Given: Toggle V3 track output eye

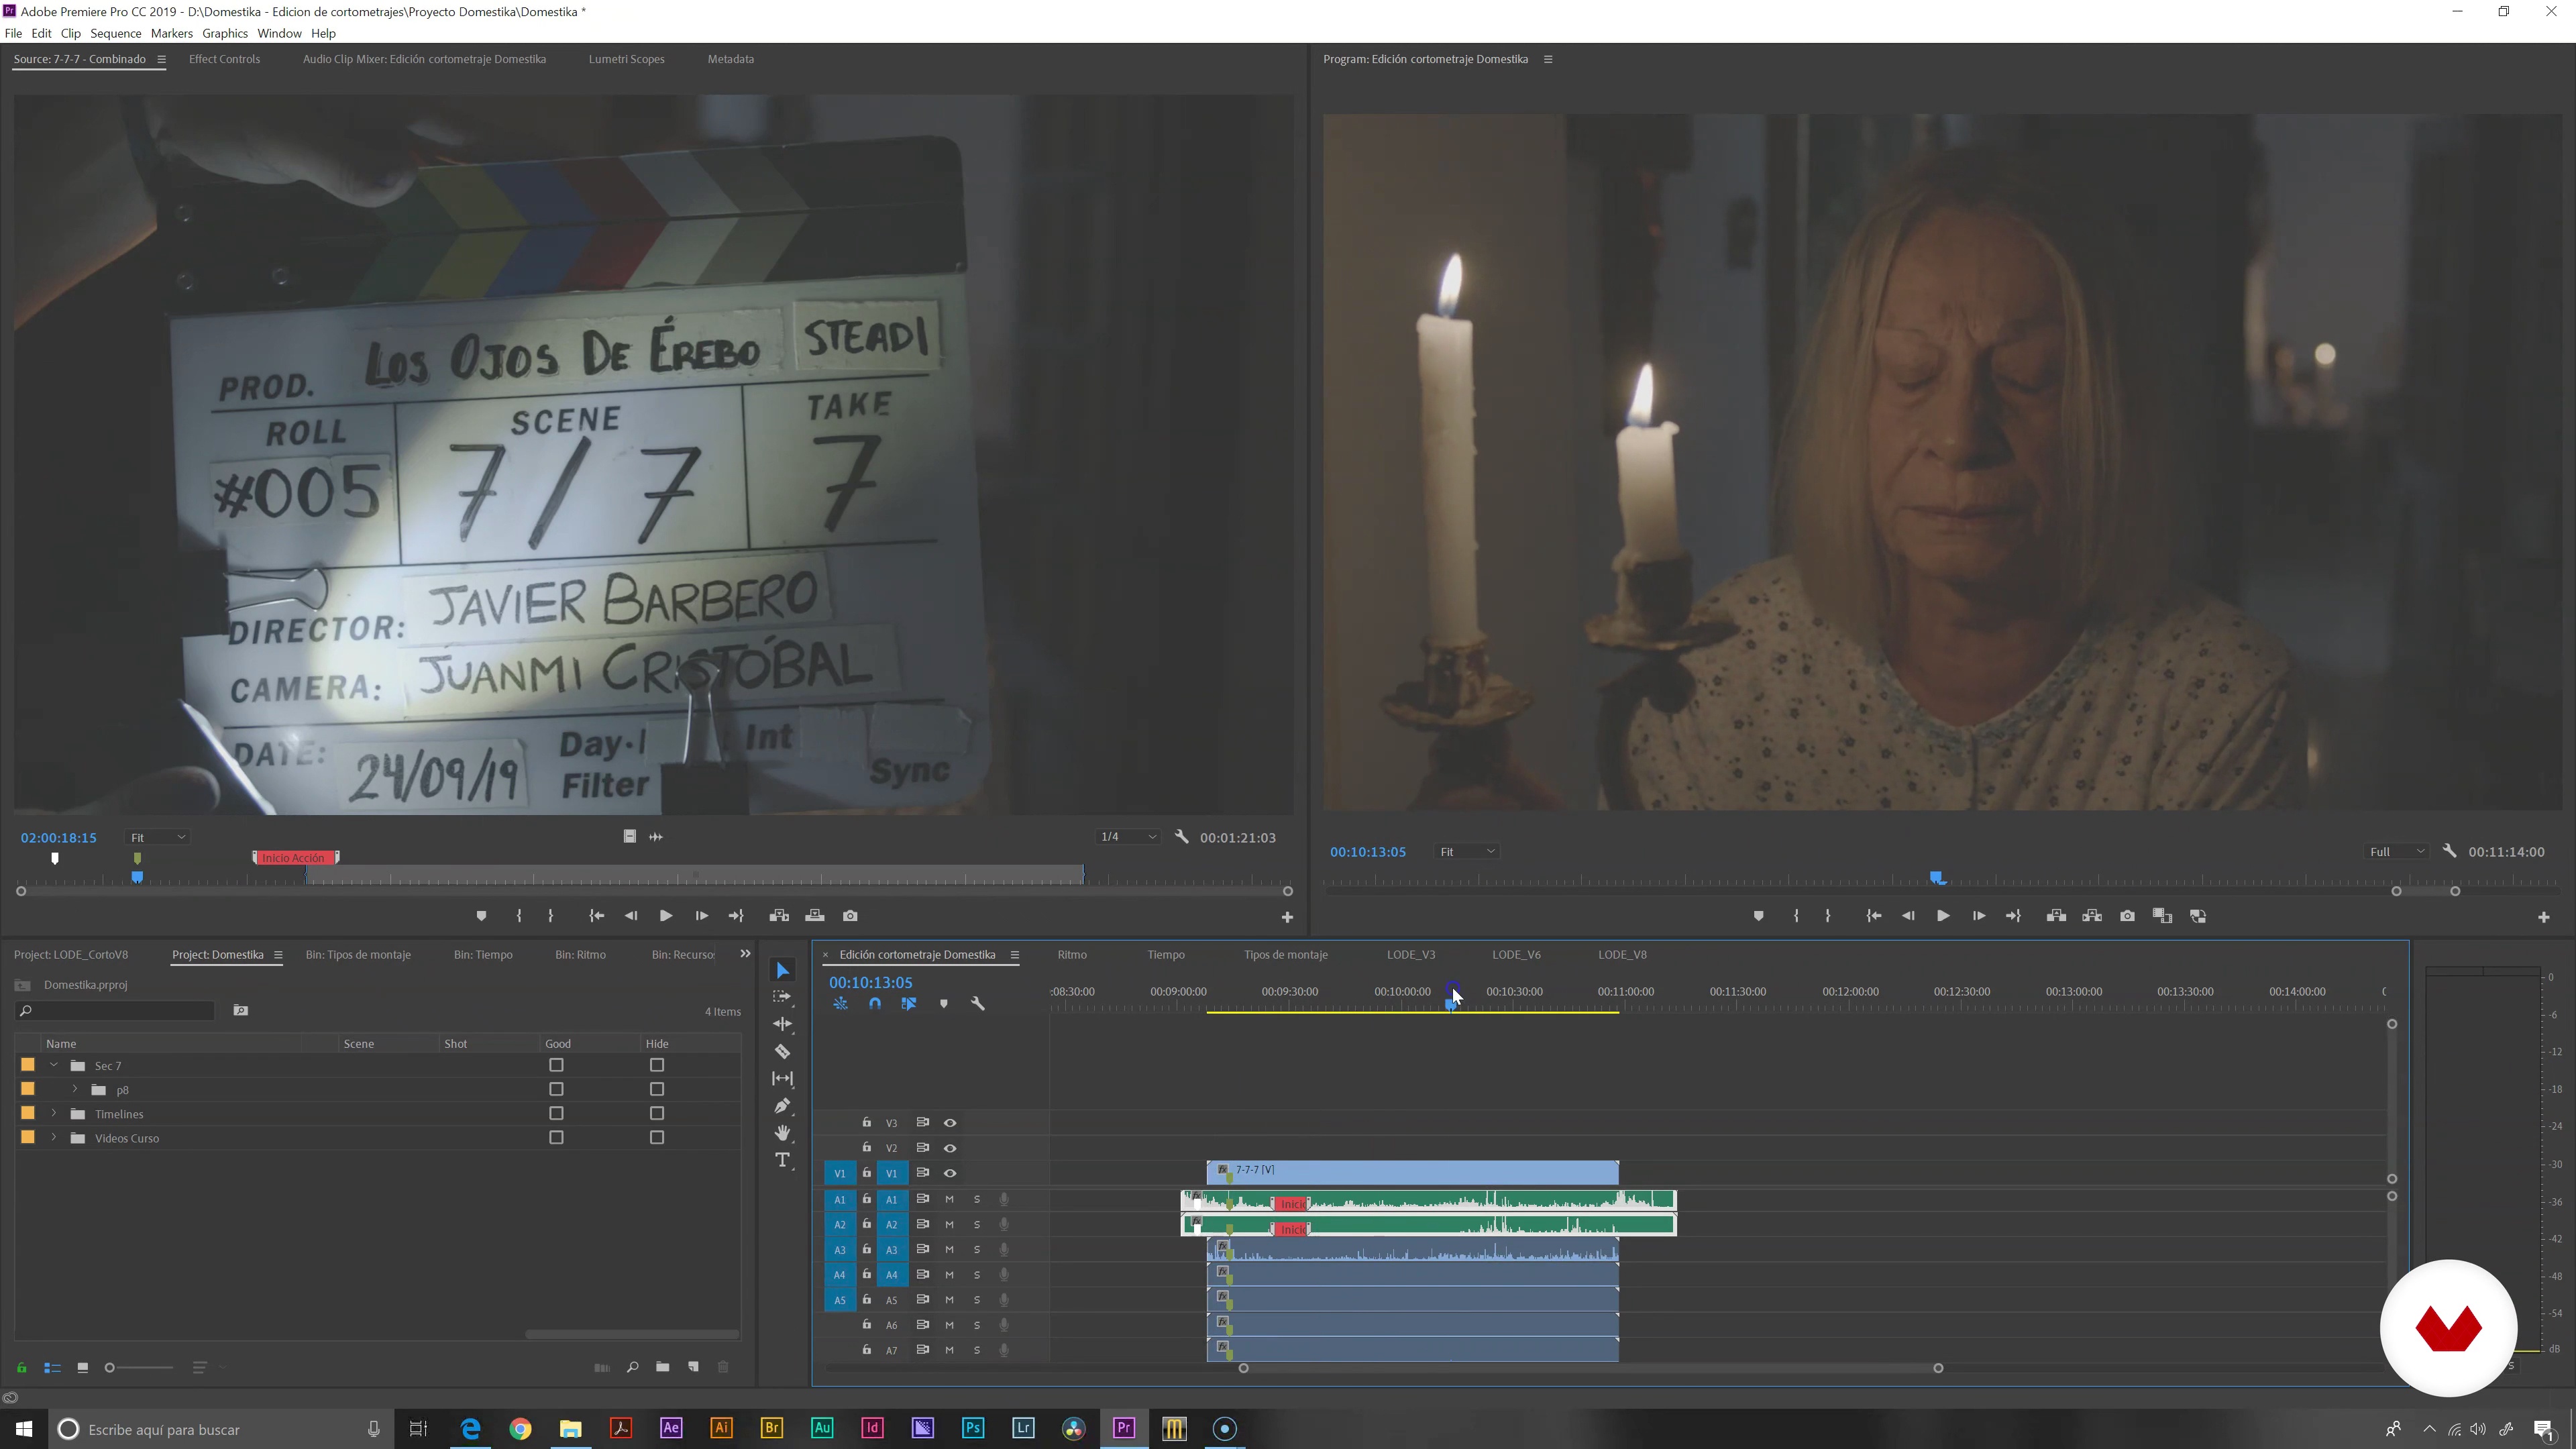Looking at the screenshot, I should [x=950, y=1122].
